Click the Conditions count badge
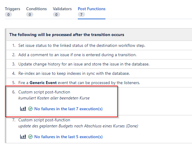192x161 pixels. point(30,15)
